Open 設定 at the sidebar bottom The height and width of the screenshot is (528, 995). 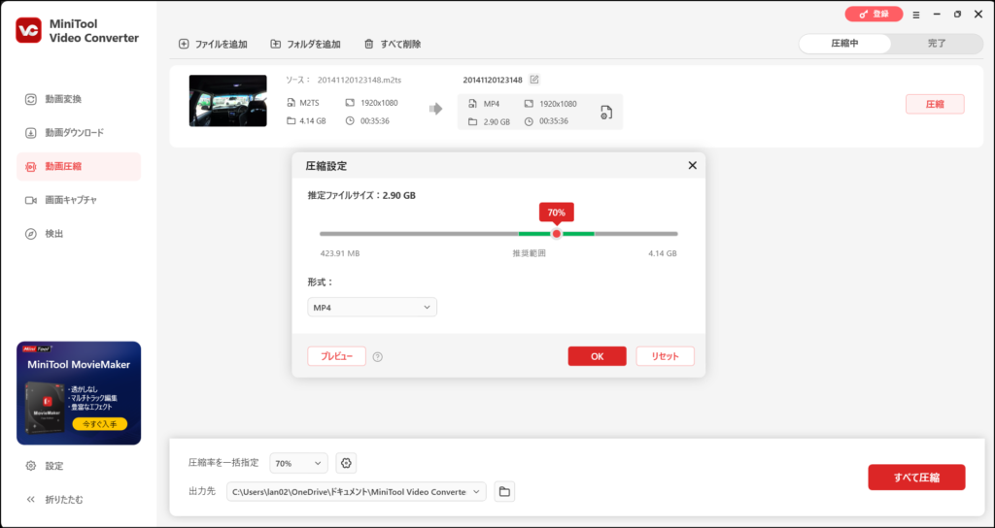pos(45,466)
